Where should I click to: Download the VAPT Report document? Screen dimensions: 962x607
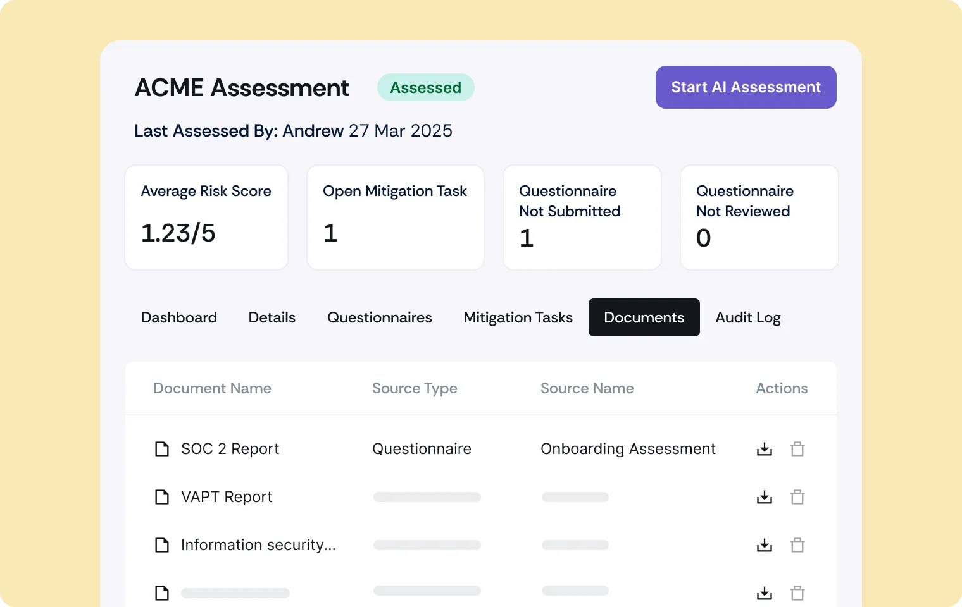coord(765,497)
